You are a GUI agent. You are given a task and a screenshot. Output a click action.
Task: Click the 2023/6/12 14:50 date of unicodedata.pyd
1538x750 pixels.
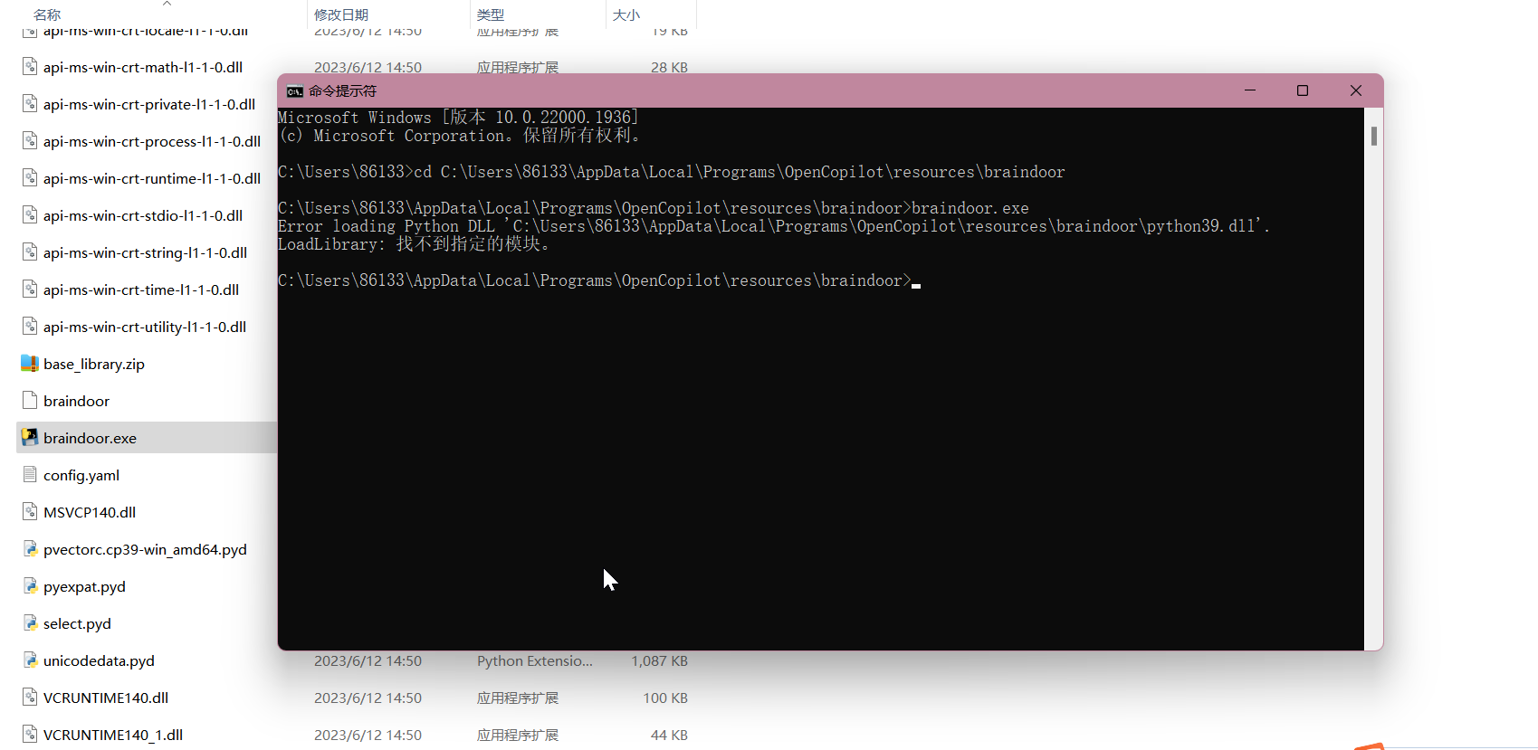tap(368, 661)
